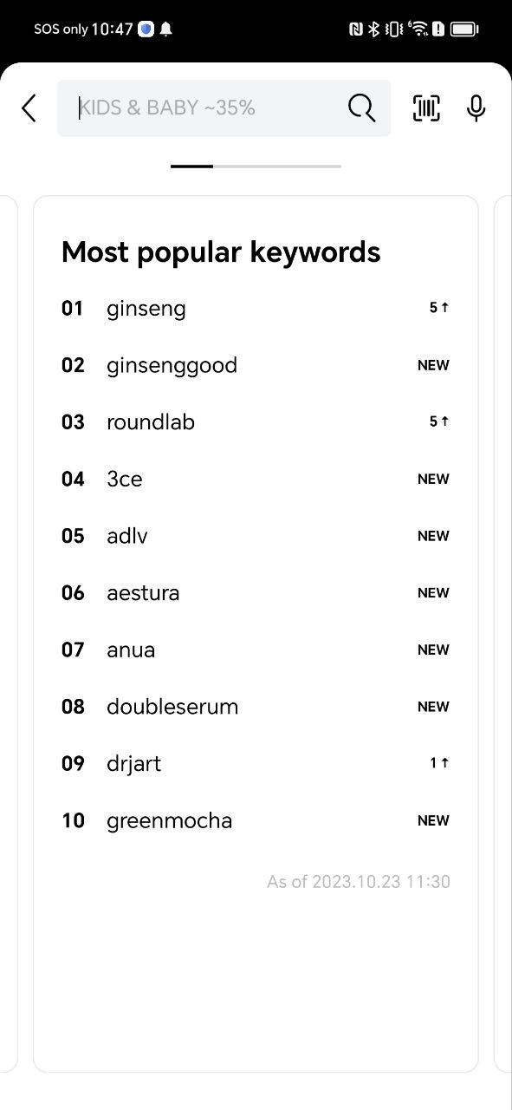Image resolution: width=512 pixels, height=1110 pixels.
Task: Select the doubleserum keyword
Action: [x=172, y=707]
